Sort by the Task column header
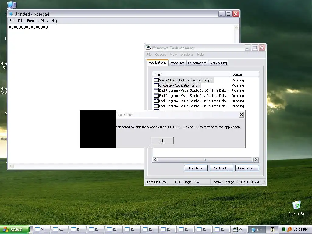 [x=191, y=74]
